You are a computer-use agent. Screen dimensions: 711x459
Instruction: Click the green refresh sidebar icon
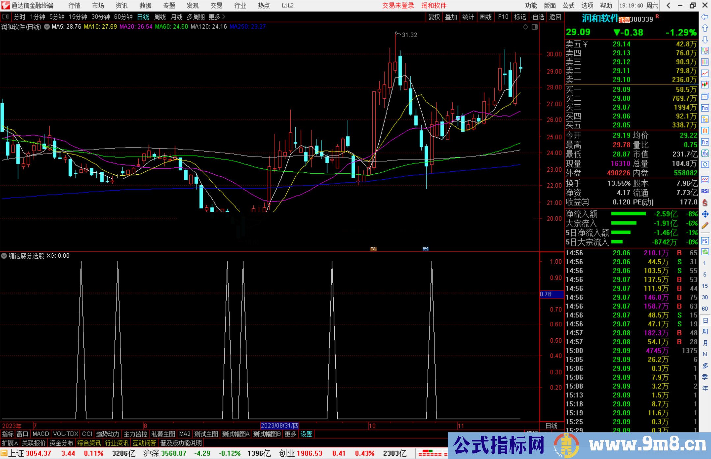(705, 252)
